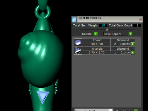Click the 'Total Gem Count' label
148x111 pixels.
121,26
